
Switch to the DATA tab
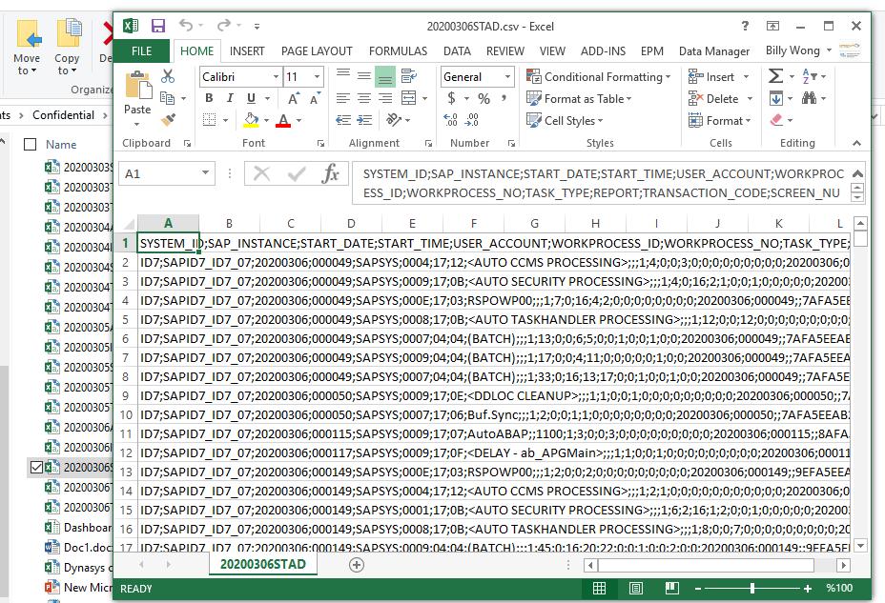pyautogui.click(x=457, y=50)
